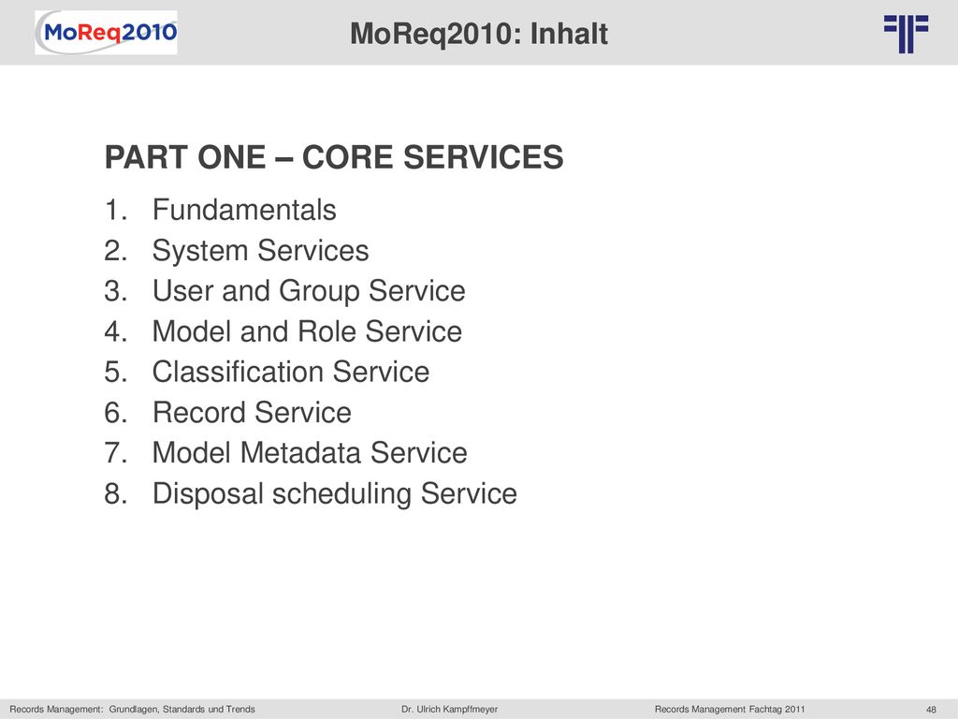Click the author name Dr. Ulrich Kampffmeyer

click(450, 710)
